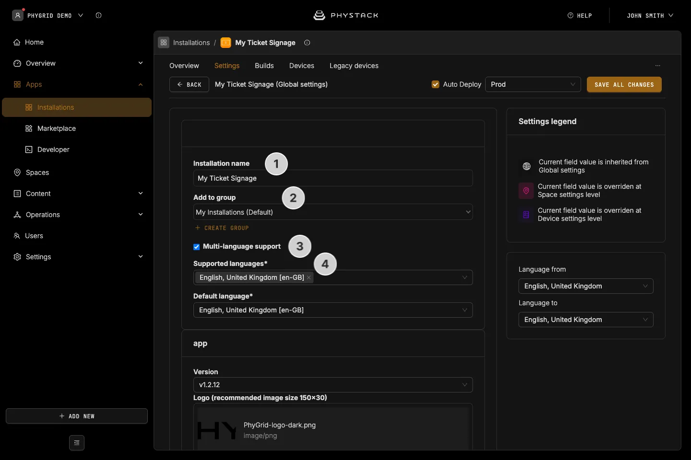Click the Add New button
691x460 pixels.
click(x=77, y=416)
